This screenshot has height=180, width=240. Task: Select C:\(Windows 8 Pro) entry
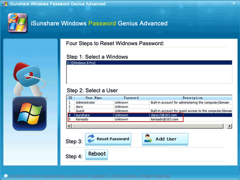[x=149, y=63]
